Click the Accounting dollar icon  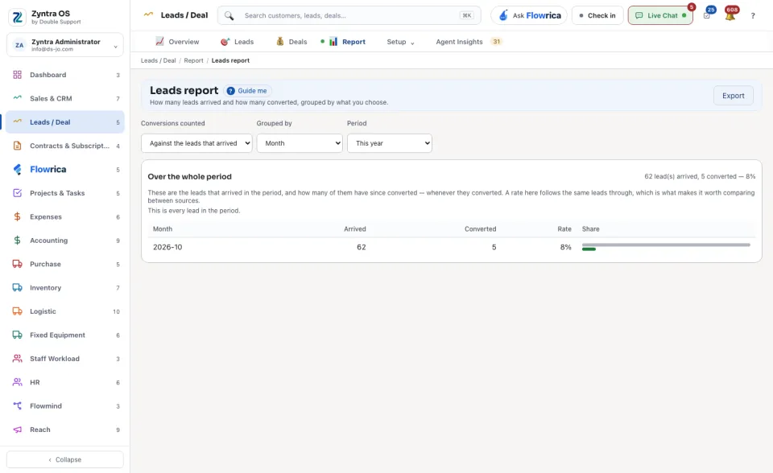pyautogui.click(x=17, y=241)
